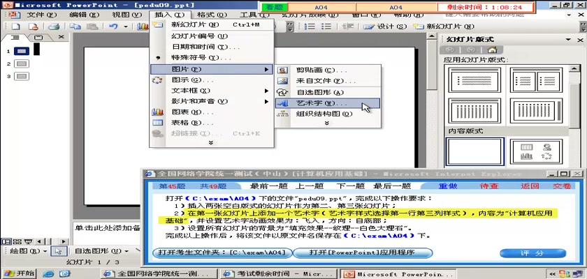This screenshot has height=279, width=587.
Task: Click the Print toolbar icon
Action: tap(55, 27)
